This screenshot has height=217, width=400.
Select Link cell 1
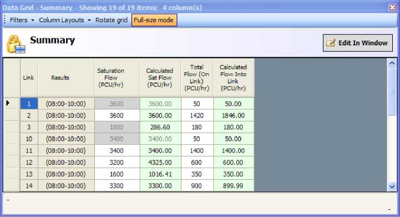click(29, 104)
